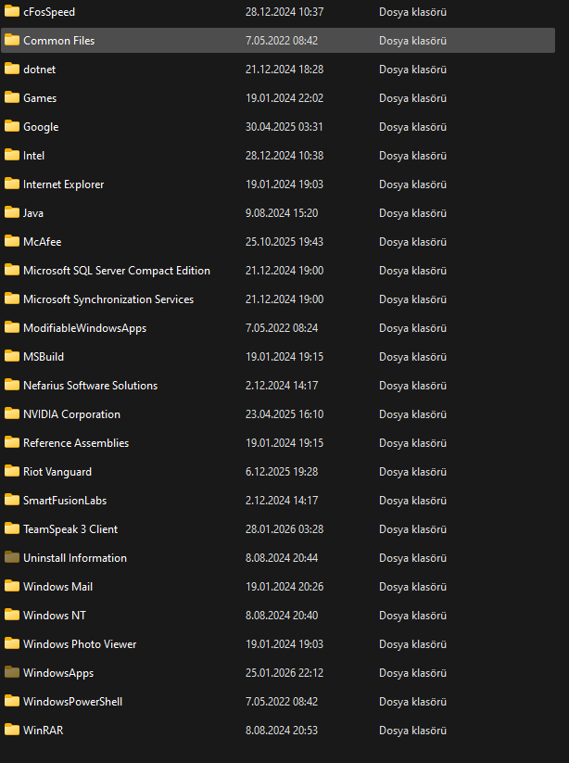Select the date 25.01.2026 22:12
Screen dimensions: 569x763
tap(284, 672)
